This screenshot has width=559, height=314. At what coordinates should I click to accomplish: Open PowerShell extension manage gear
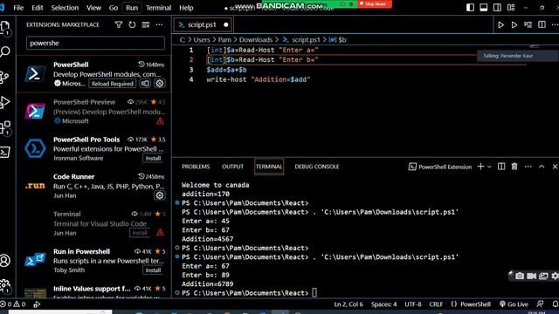pyautogui.click(x=159, y=84)
